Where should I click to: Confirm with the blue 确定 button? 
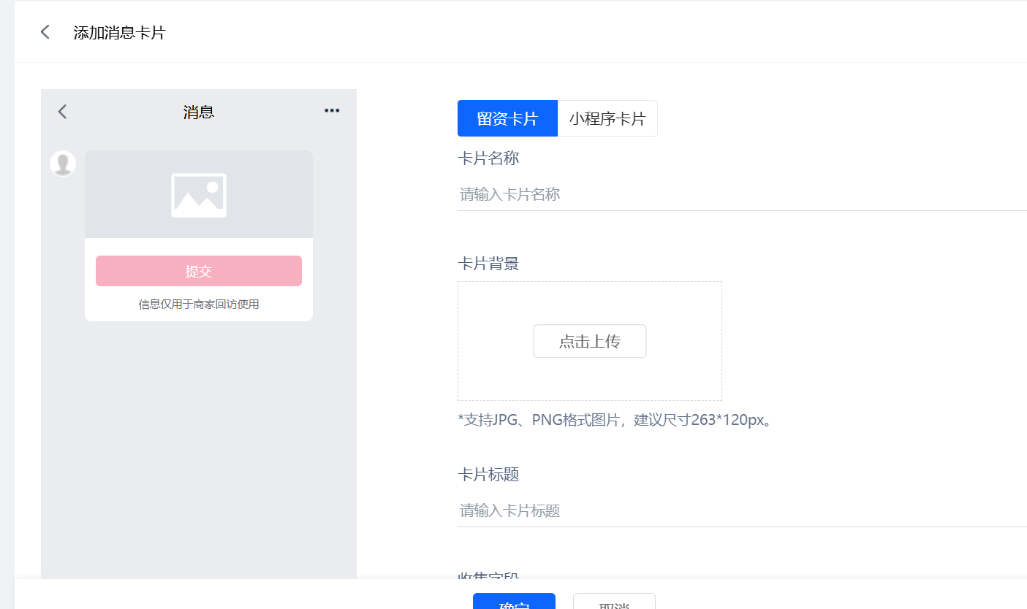(x=514, y=602)
